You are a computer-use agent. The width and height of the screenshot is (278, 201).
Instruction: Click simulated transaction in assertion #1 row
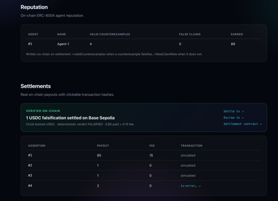[188, 155]
